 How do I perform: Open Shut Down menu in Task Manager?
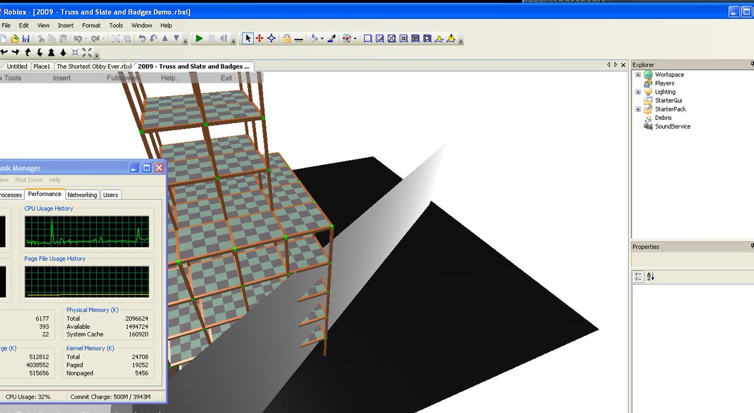(29, 180)
